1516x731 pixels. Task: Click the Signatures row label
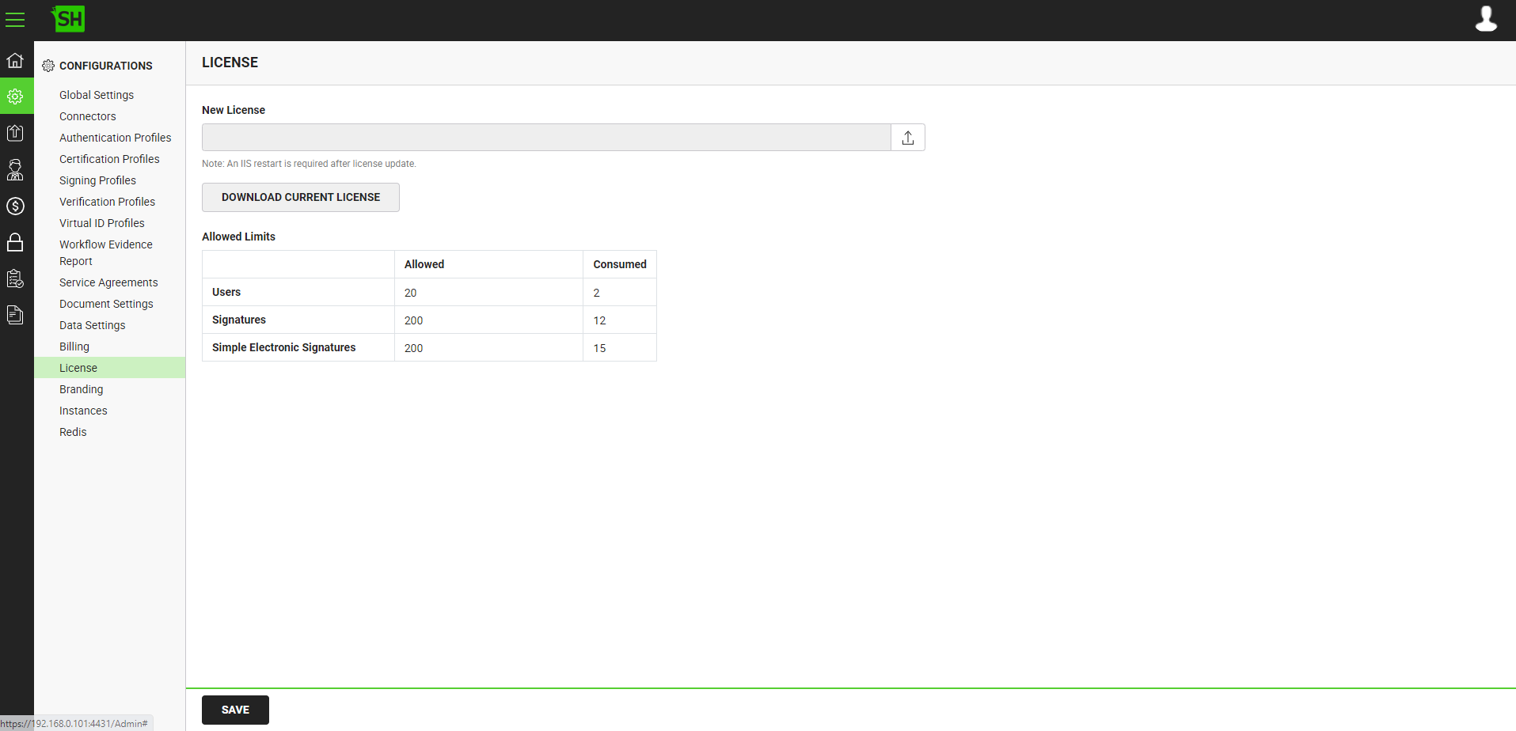click(239, 320)
